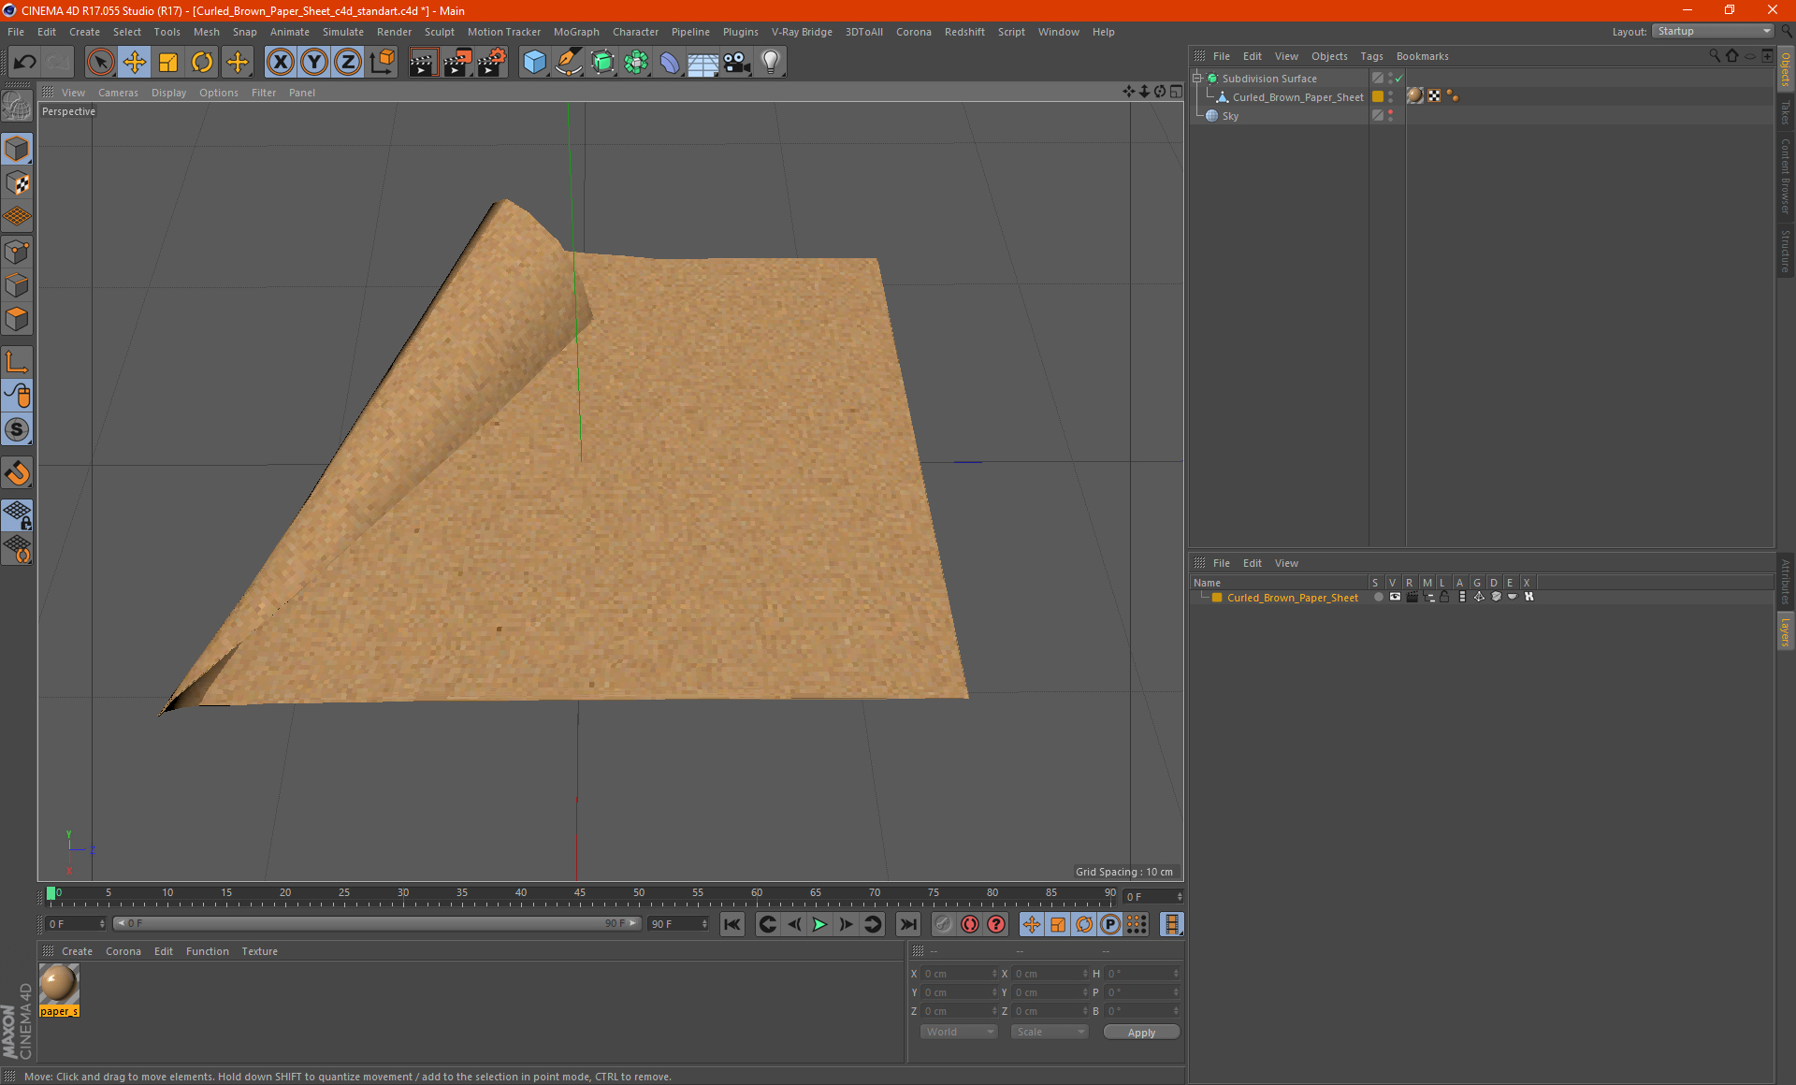Add a Camera object
Image resolution: width=1796 pixels, height=1085 pixels.
(736, 63)
